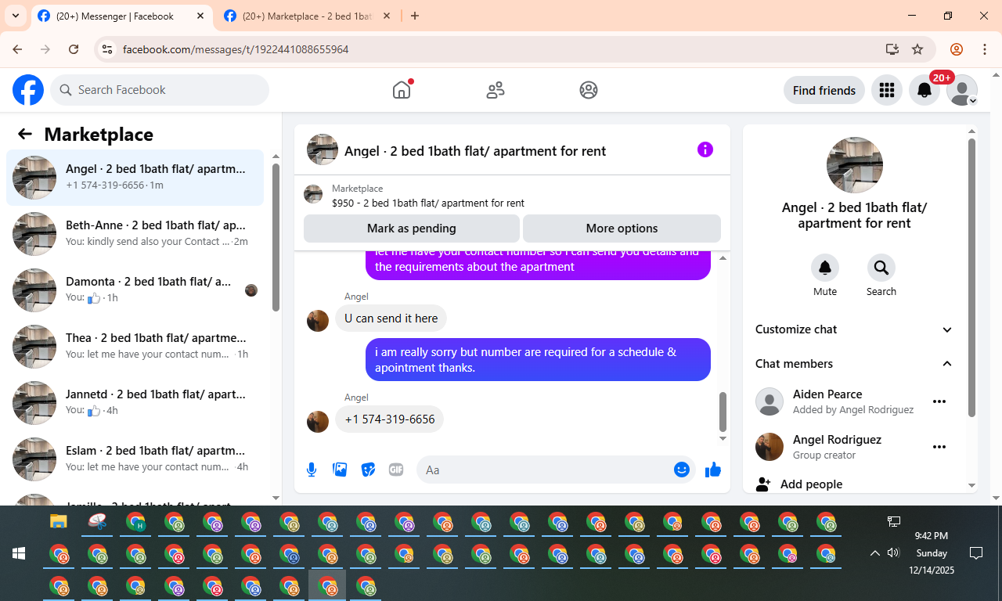Click the message text field Aa
Screen dimensions: 1002x601
544,470
